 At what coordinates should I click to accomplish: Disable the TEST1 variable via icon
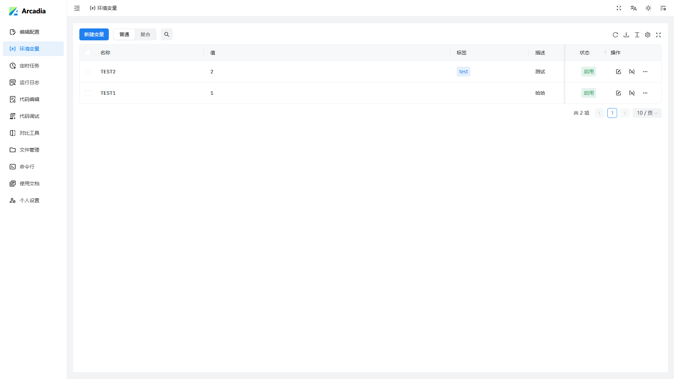[632, 93]
